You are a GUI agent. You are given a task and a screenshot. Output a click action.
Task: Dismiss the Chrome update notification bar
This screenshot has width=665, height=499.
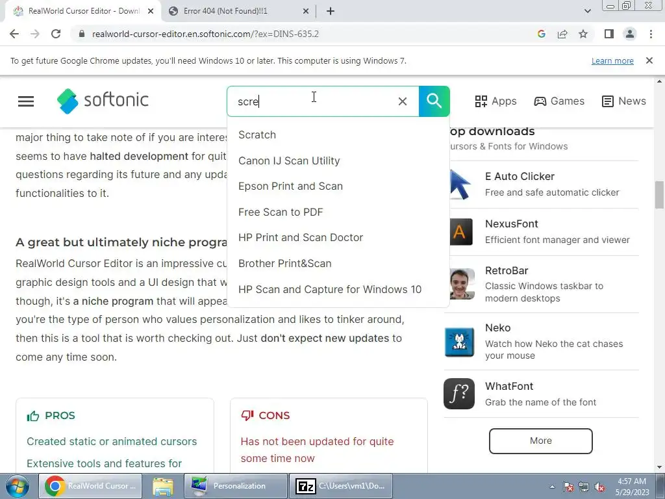[649, 60]
